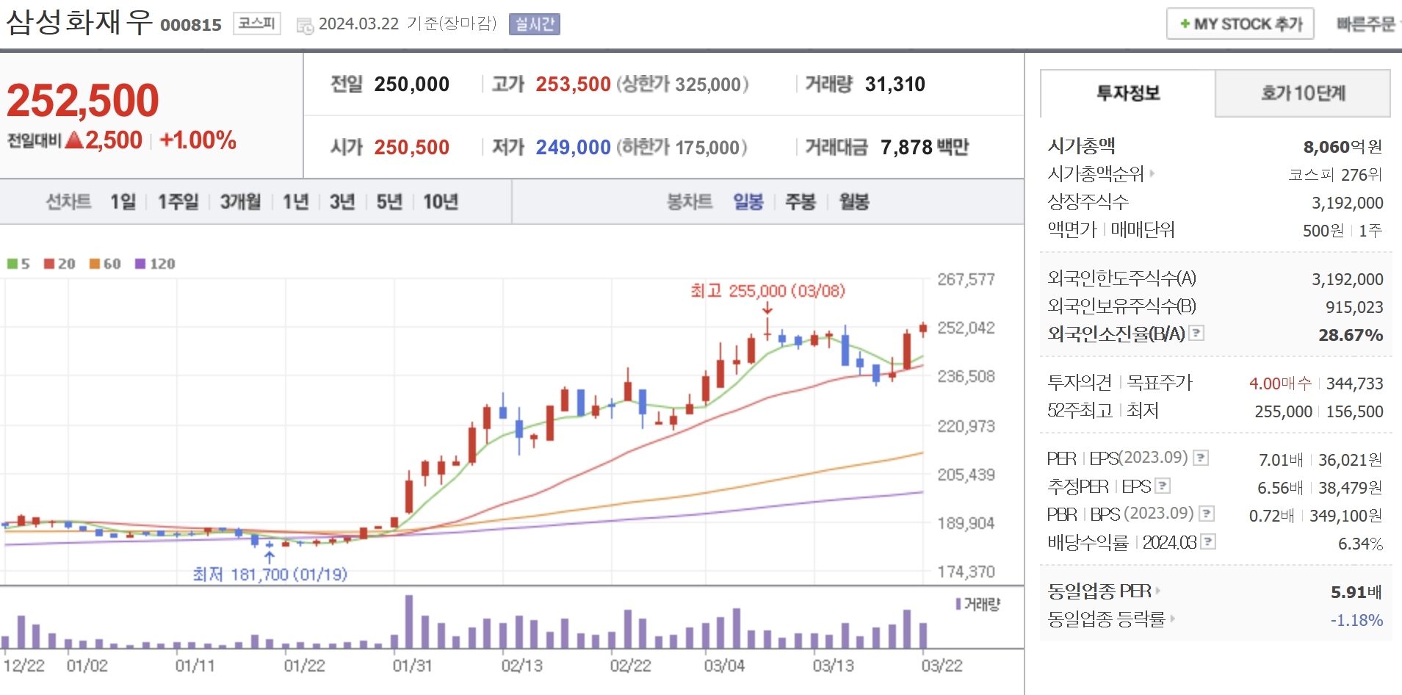This screenshot has height=695, width=1402.
Task: Expand 동일업종 등락률 arrow link
Action: click(1172, 619)
